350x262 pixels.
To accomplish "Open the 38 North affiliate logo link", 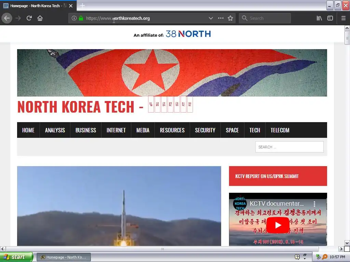I will click(188, 34).
